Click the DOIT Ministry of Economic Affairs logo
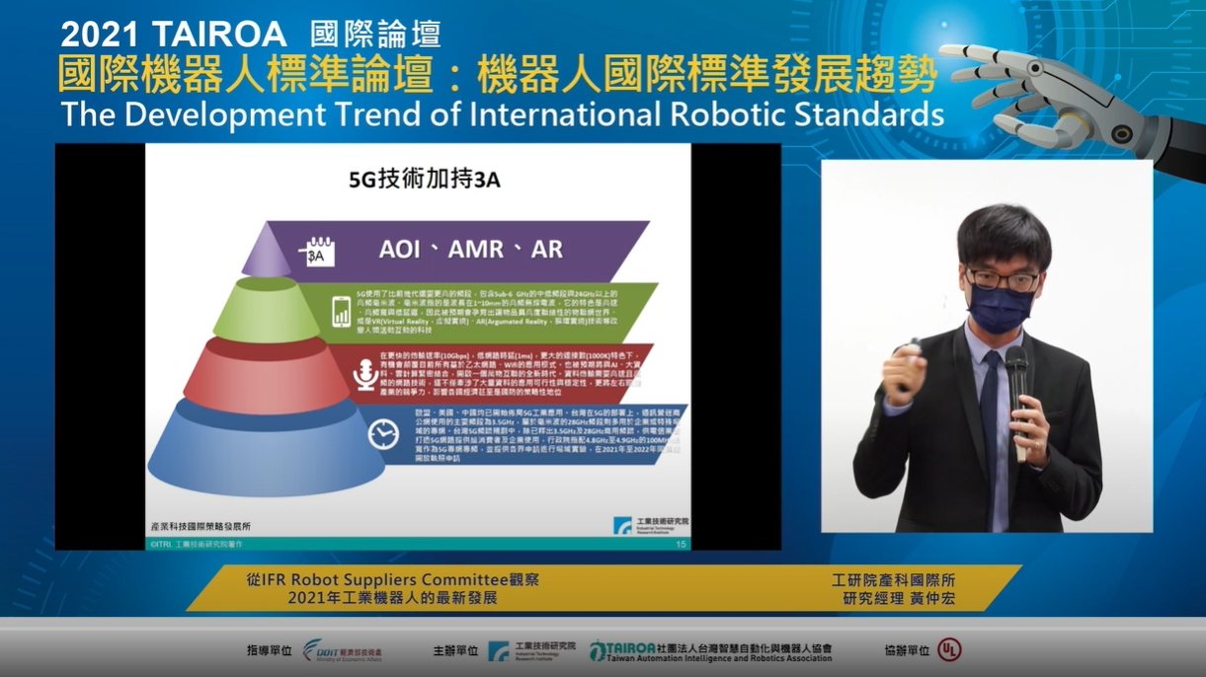Image resolution: width=1206 pixels, height=677 pixels. [x=343, y=650]
